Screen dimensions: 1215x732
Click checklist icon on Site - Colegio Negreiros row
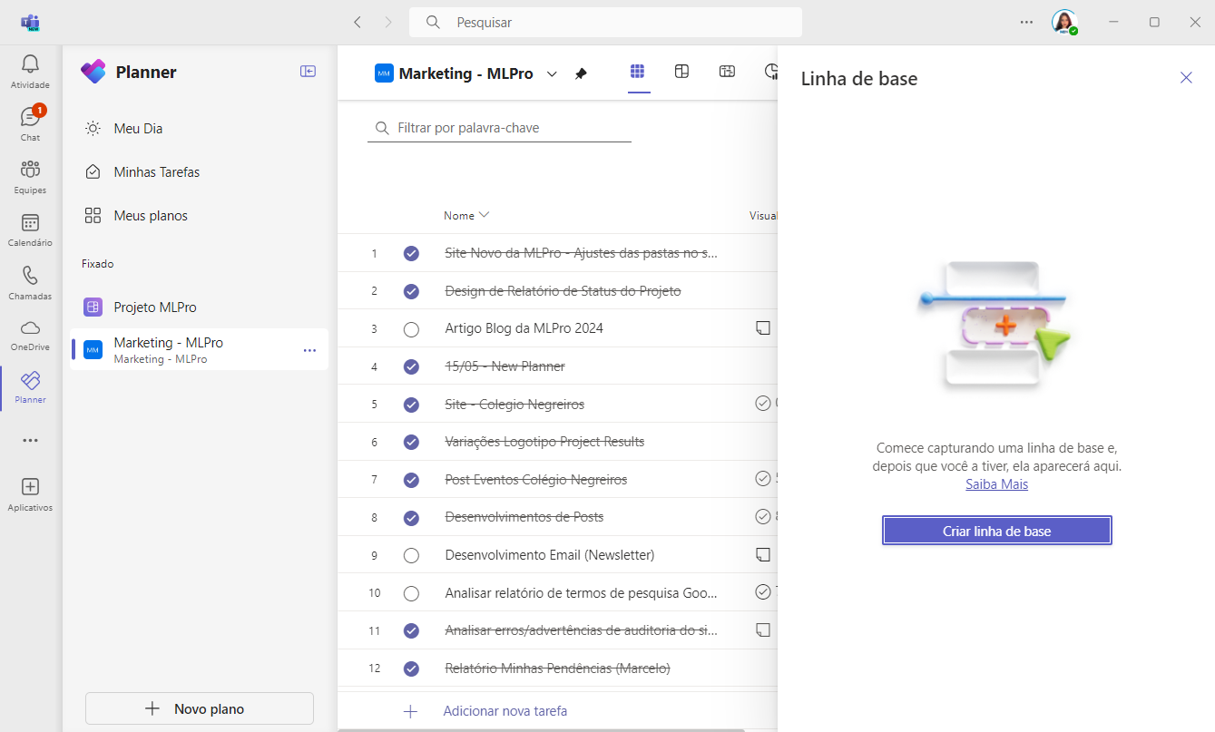coord(762,403)
